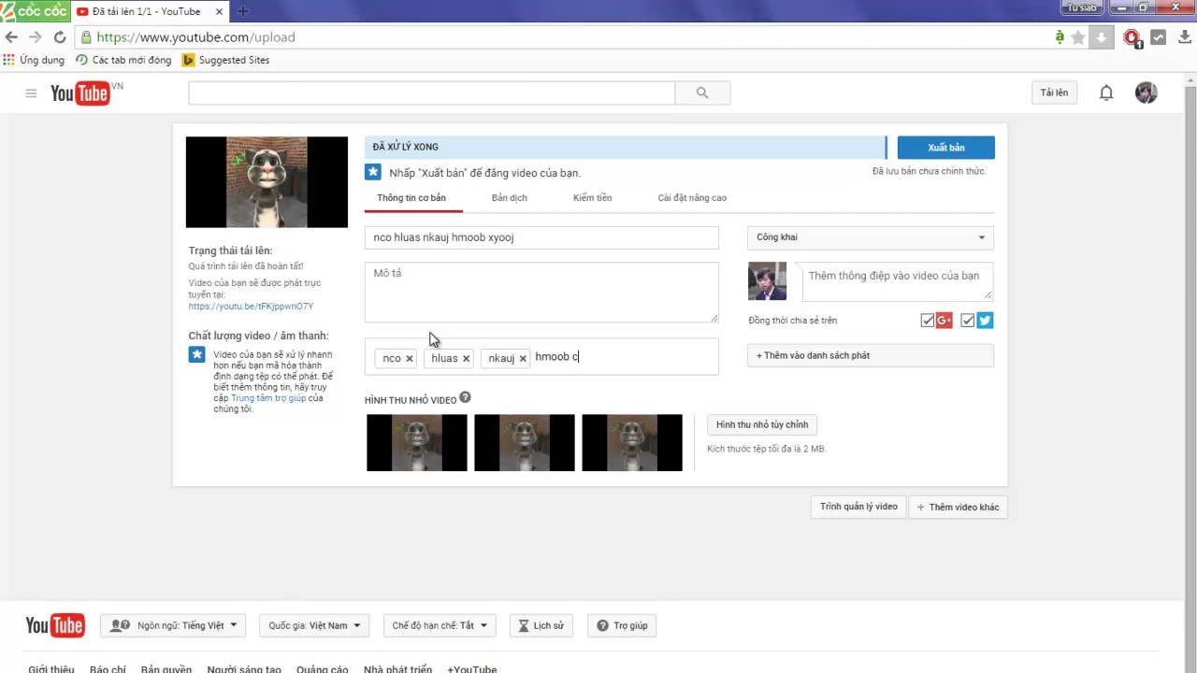Remove the 'hluas' tag
Image resolution: width=1197 pixels, height=673 pixels.
[x=466, y=359]
